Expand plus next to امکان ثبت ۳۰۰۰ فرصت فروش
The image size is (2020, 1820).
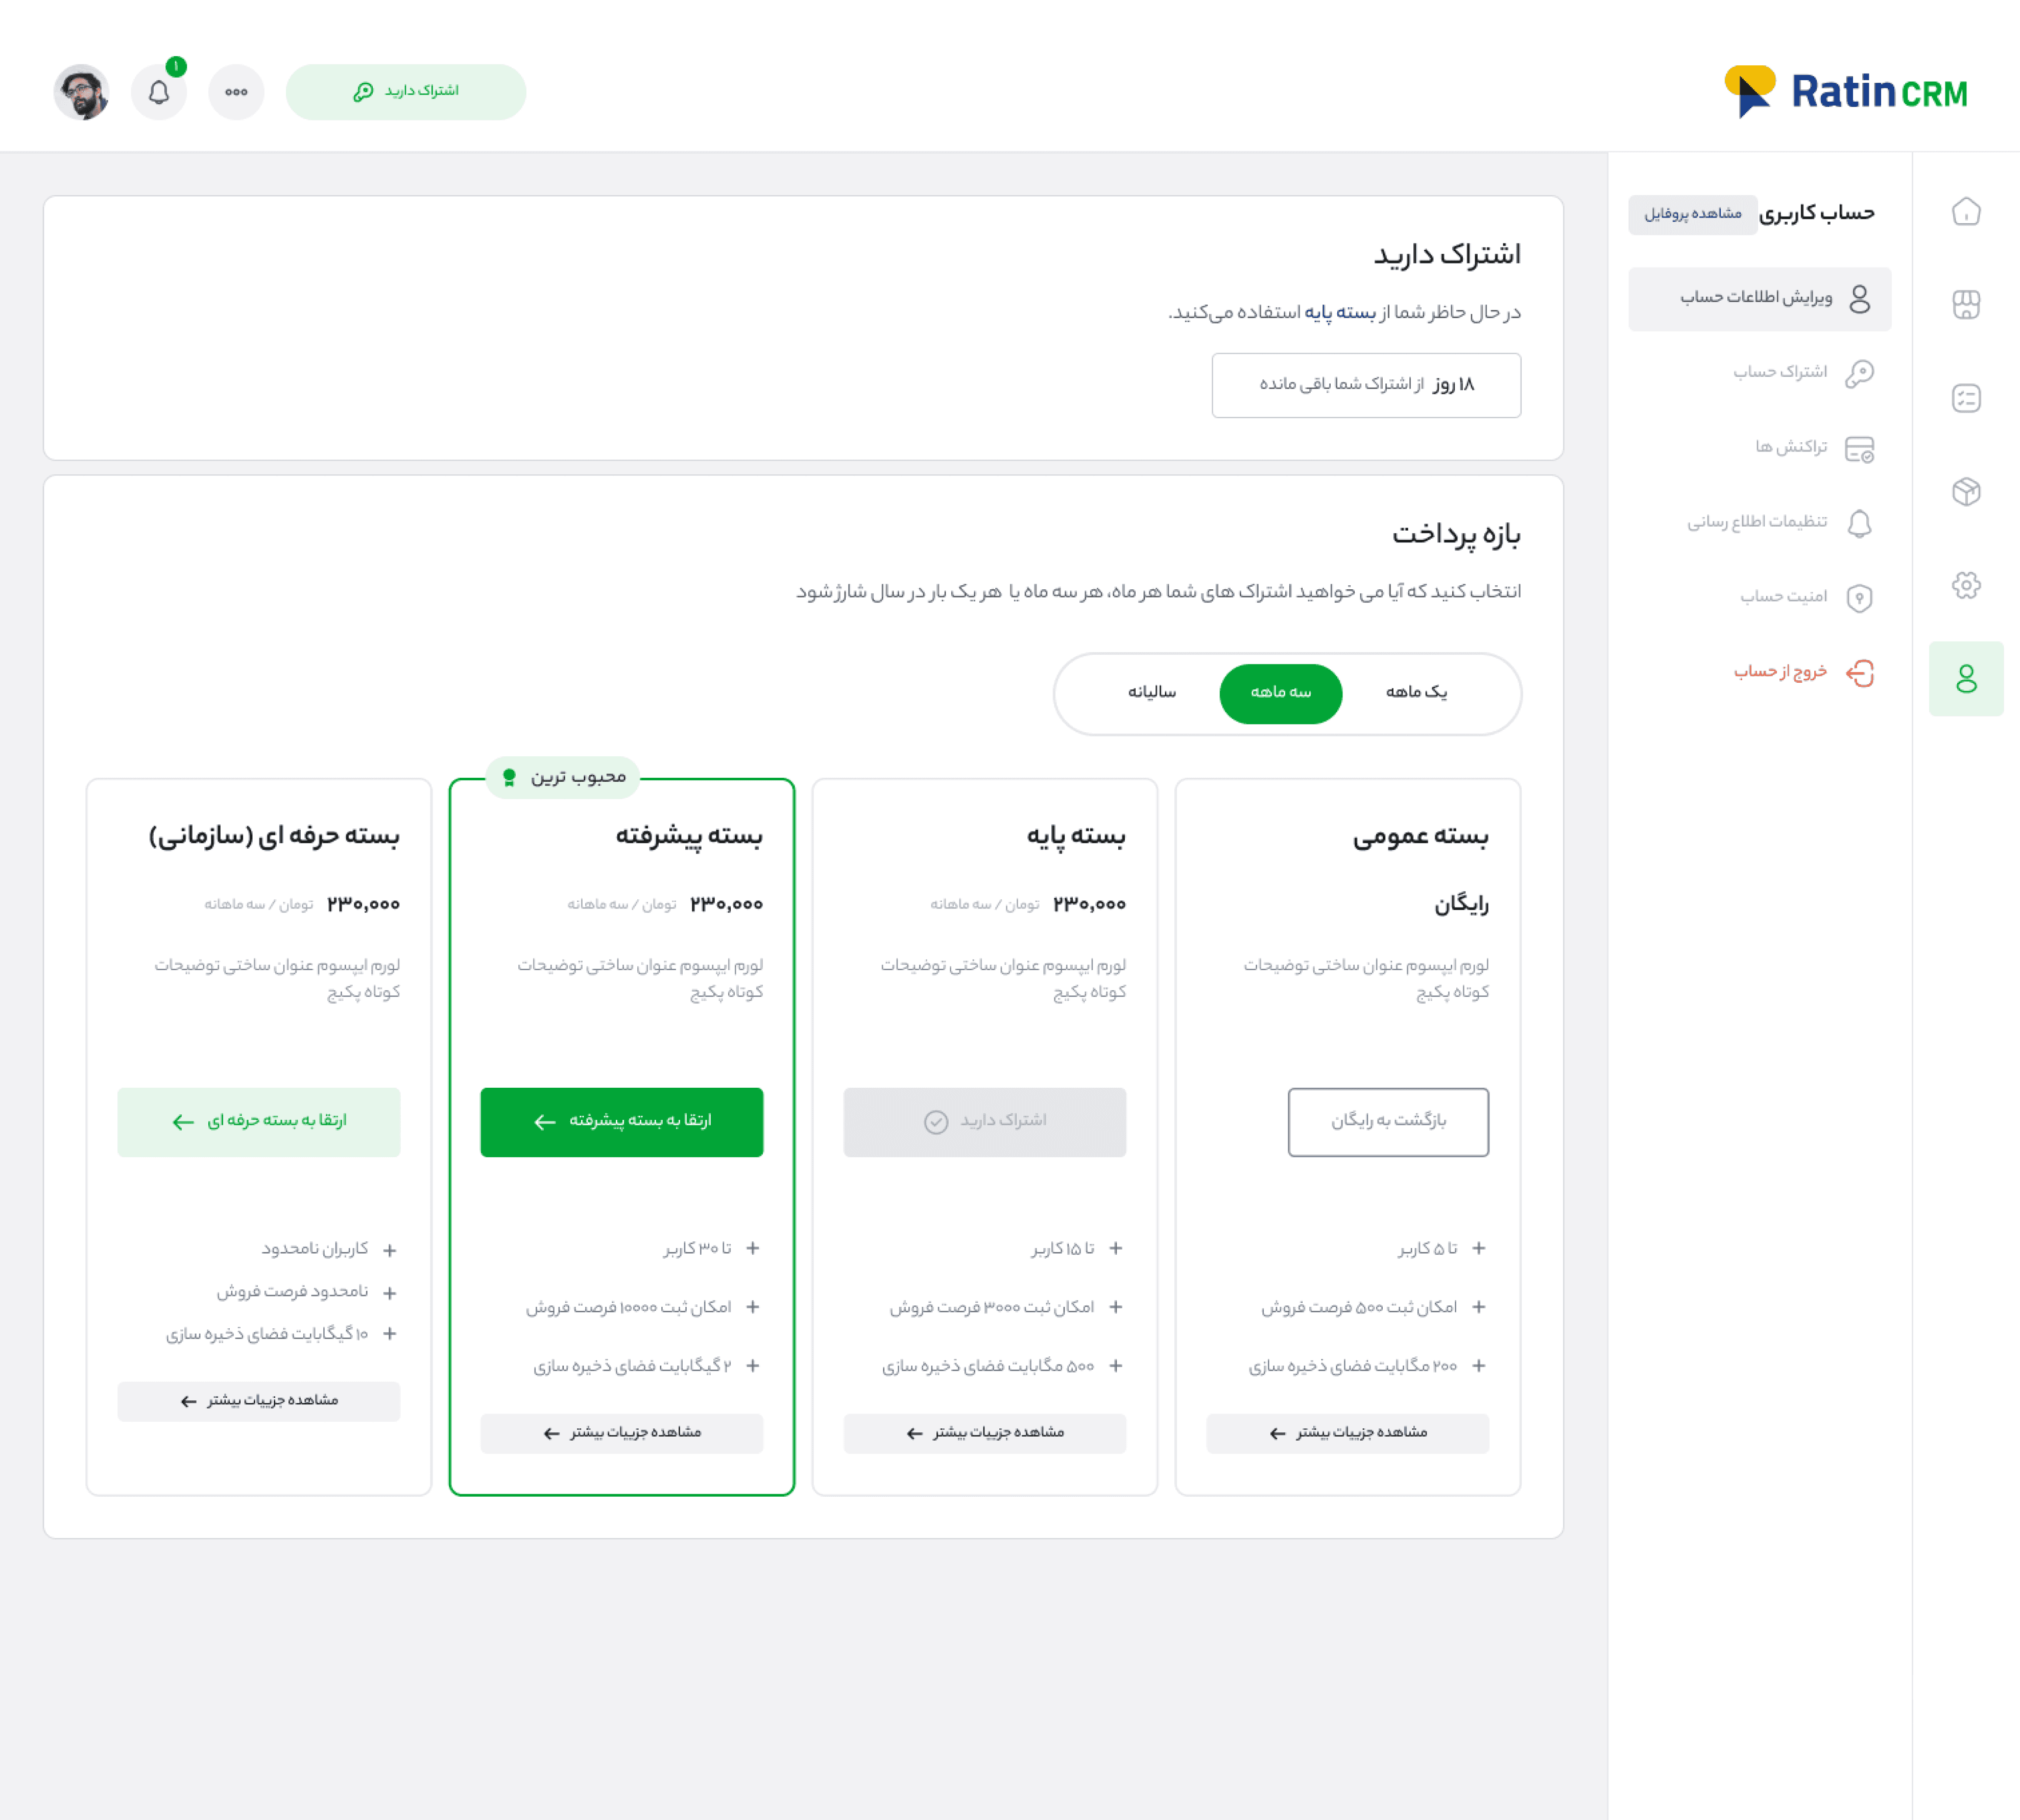1116,1307
